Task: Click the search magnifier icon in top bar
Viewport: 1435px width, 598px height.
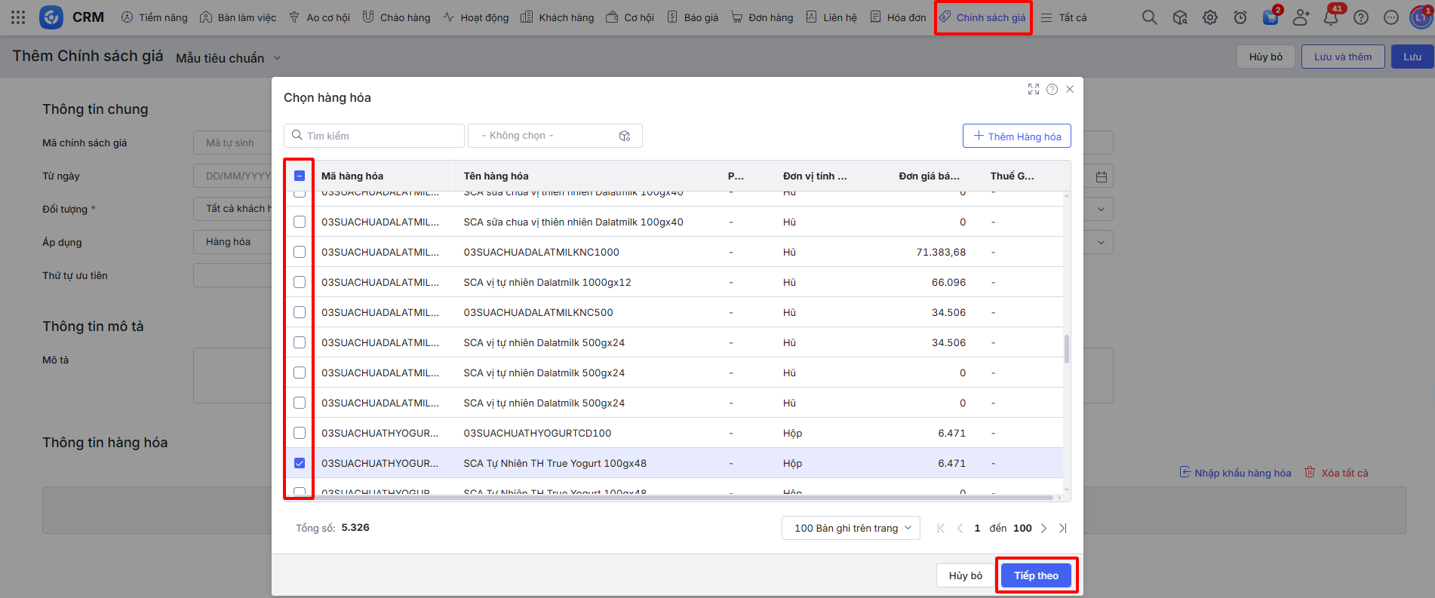Action: pyautogui.click(x=1149, y=17)
